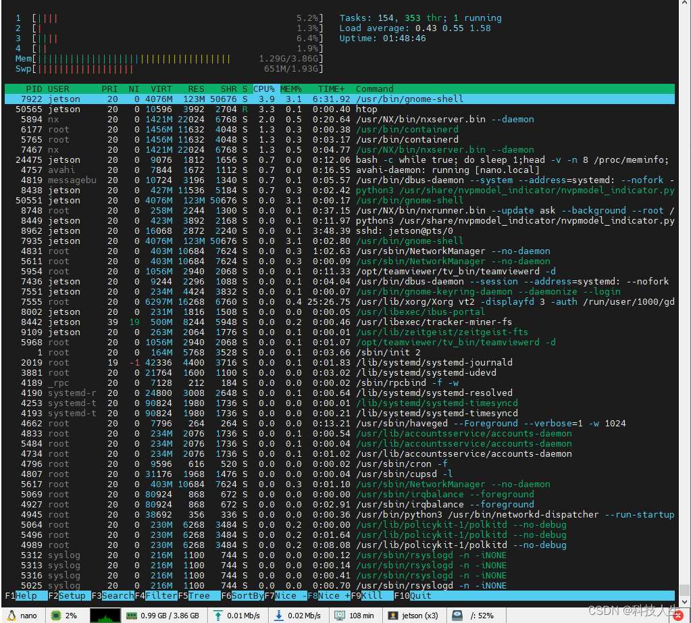Viewport: 691px width, 623px height.
Task: Select the containerd process row PID 5765
Action: 340,140
